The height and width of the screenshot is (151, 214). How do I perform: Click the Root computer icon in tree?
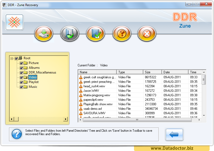pyautogui.click(x=20, y=58)
